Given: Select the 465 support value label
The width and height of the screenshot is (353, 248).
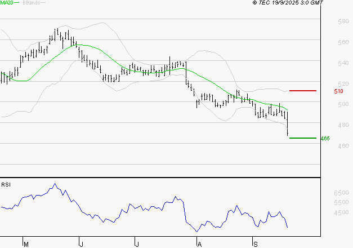Looking at the screenshot, I should (324, 139).
